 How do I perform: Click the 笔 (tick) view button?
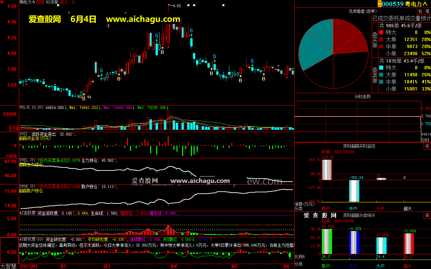click(x=427, y=11)
